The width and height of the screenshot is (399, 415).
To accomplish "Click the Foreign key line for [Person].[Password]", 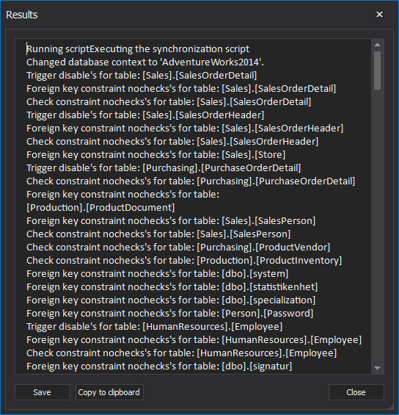I will coord(169,314).
